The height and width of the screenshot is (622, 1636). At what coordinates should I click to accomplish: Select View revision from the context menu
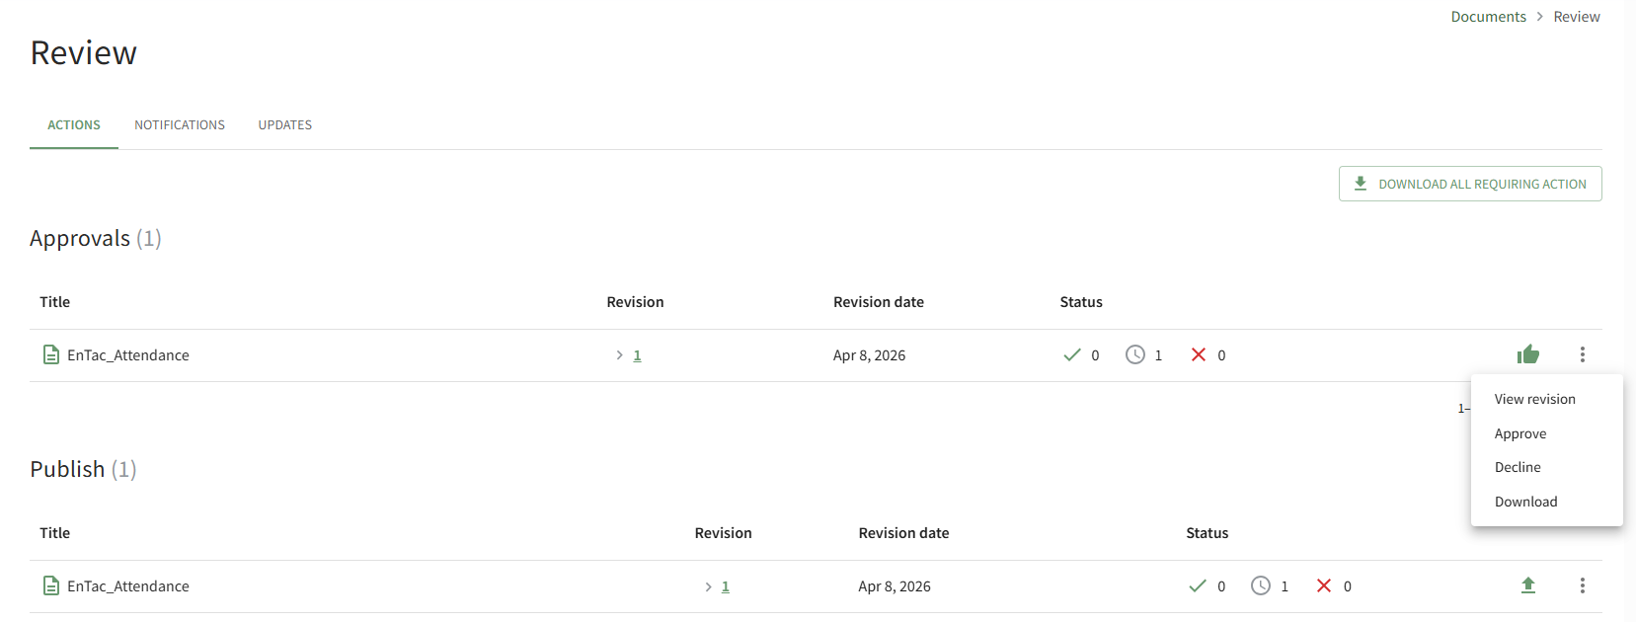point(1534,399)
